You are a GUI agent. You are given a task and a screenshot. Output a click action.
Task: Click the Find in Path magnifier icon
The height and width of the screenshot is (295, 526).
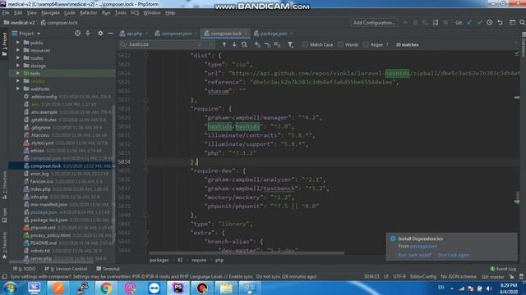coord(244,44)
